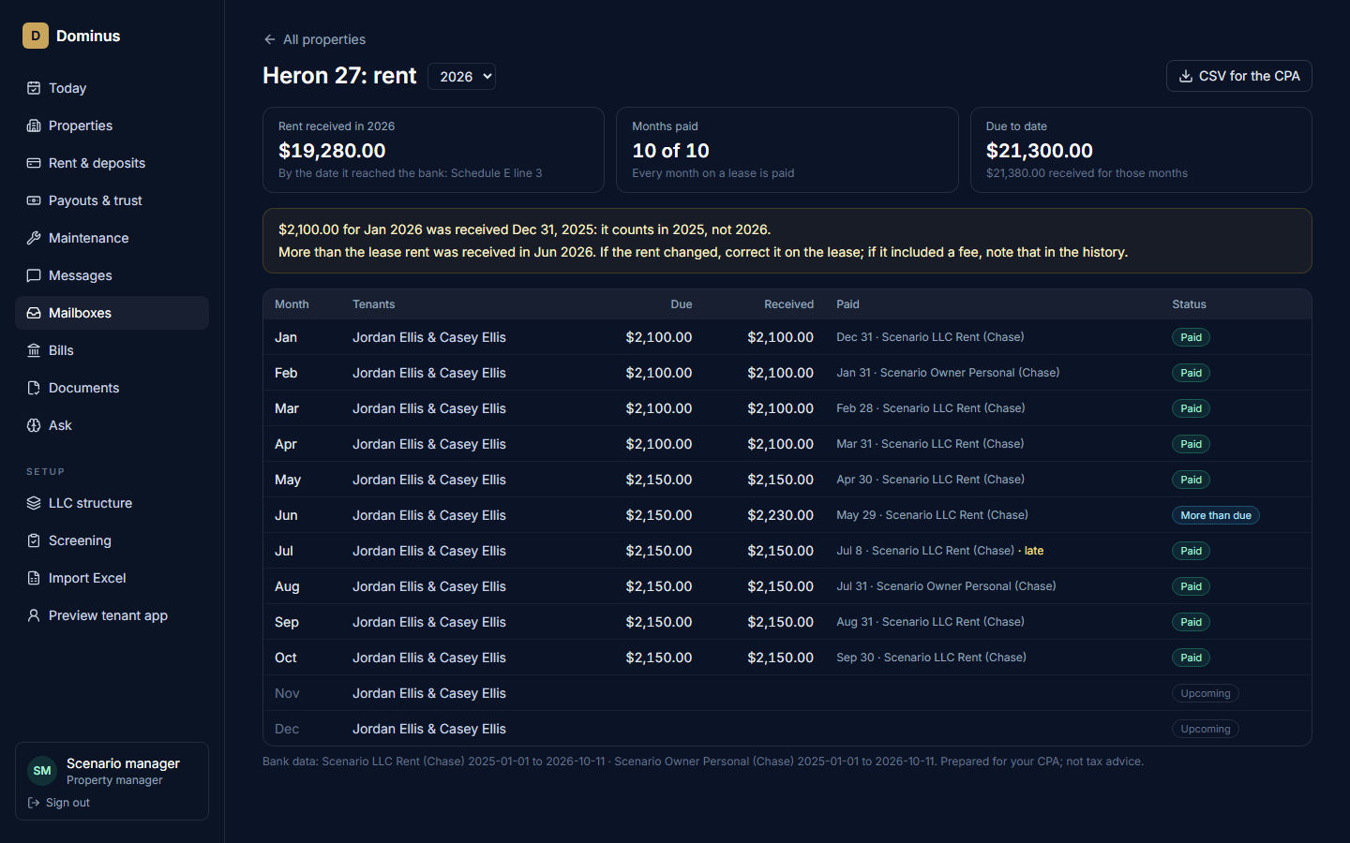
Task: Click the Payouts & trust cash icon
Action: click(34, 200)
